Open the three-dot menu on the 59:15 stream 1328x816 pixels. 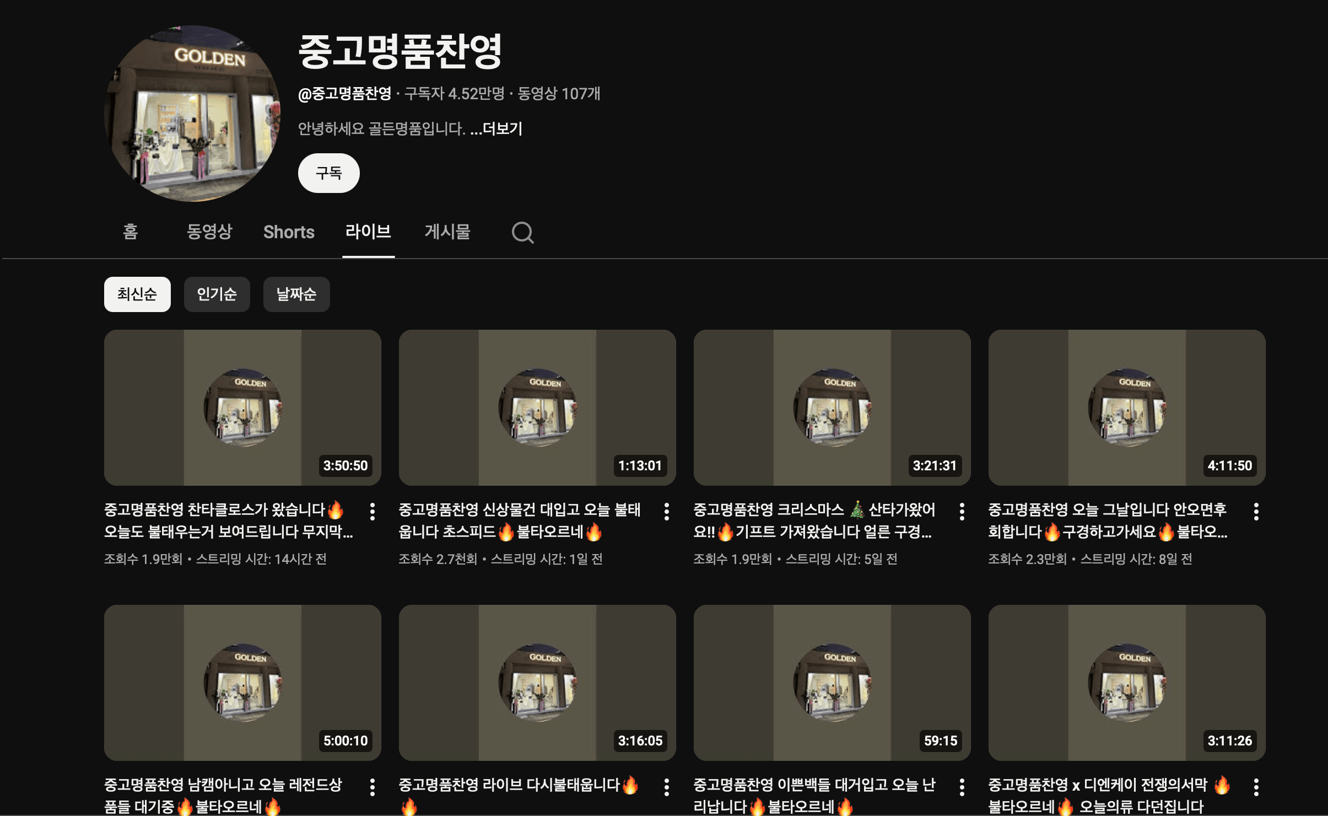(x=962, y=787)
